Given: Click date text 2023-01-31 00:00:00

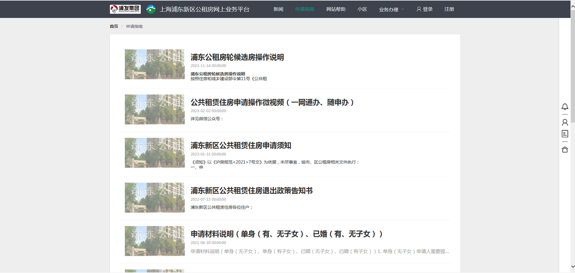Looking at the screenshot, I should [208, 154].
